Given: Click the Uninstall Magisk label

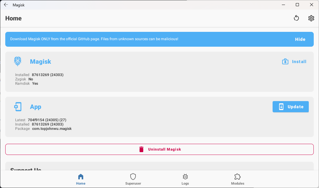Looking at the screenshot, I should click(x=164, y=149).
